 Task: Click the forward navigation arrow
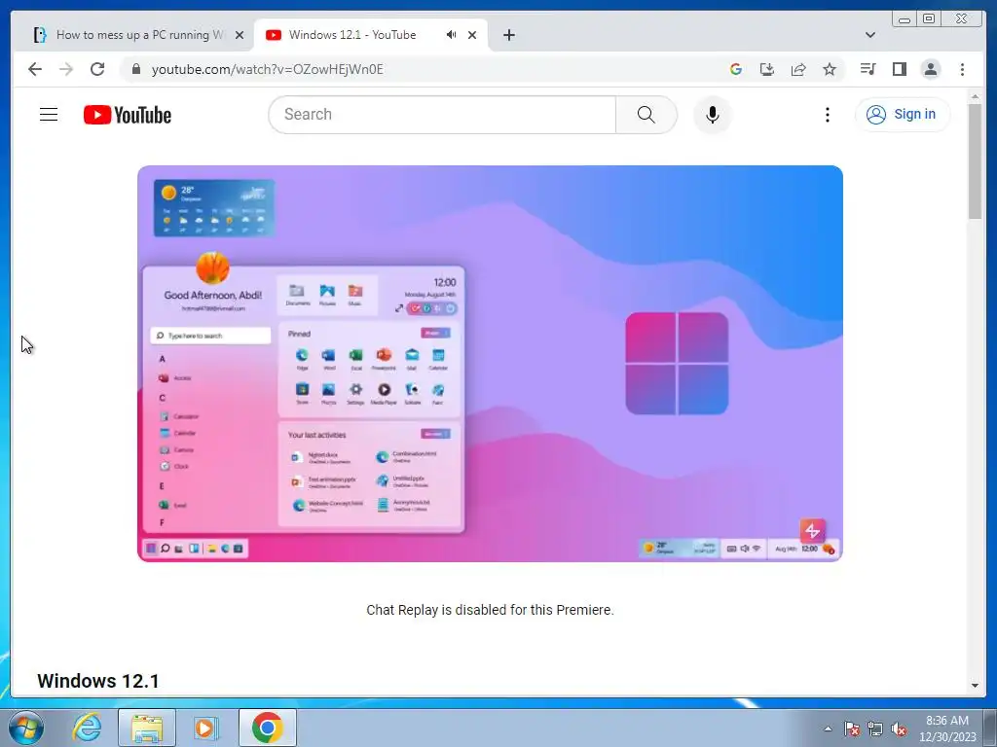tap(66, 69)
